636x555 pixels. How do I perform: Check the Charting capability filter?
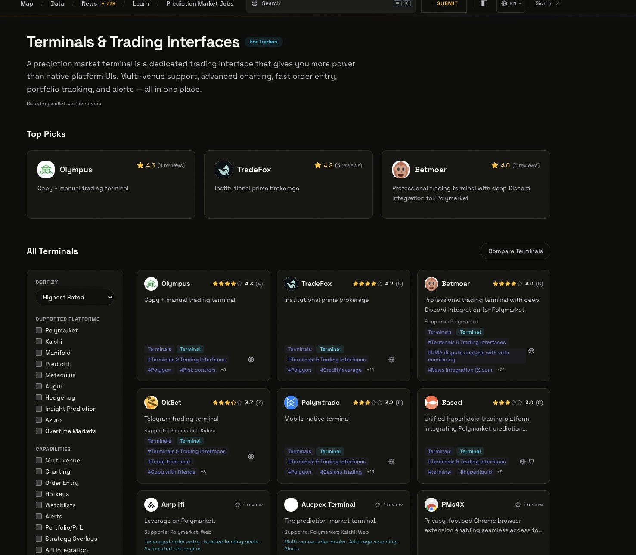point(39,471)
